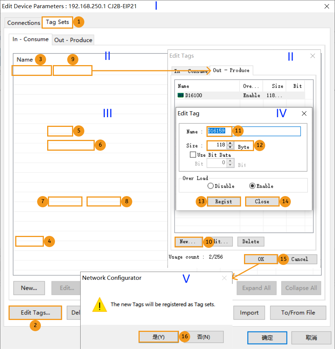The height and width of the screenshot is (349, 335).
Task: Click the Regist button
Action: [x=223, y=201]
